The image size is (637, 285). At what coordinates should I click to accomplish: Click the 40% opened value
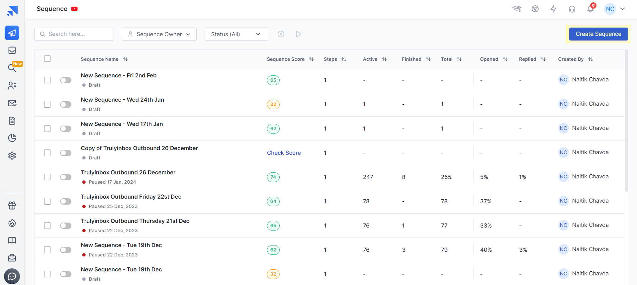pos(486,250)
